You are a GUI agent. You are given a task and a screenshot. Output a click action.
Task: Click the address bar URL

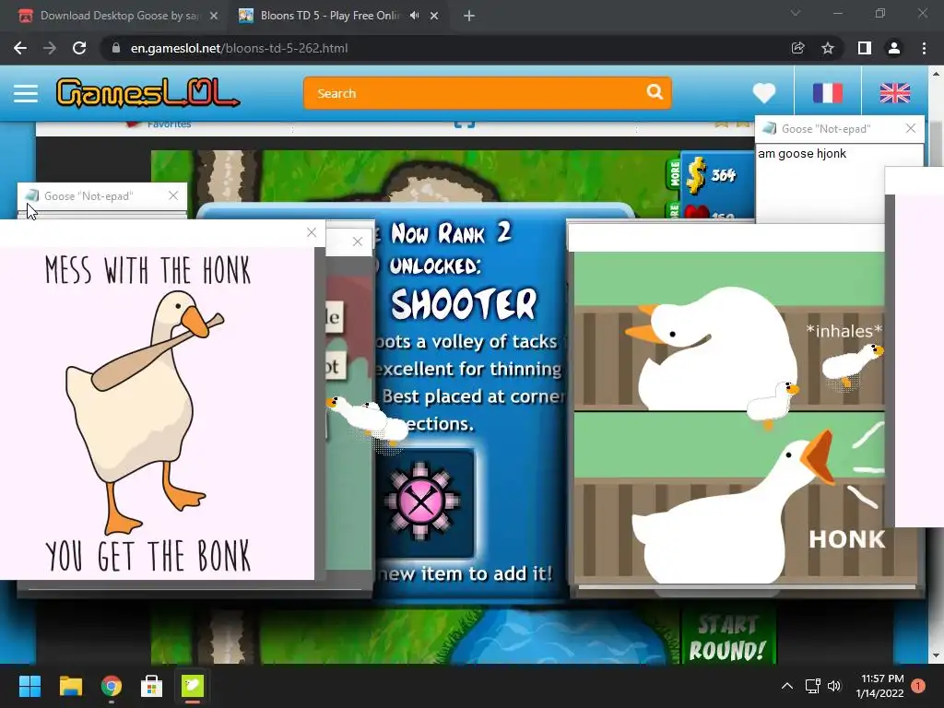(239, 48)
